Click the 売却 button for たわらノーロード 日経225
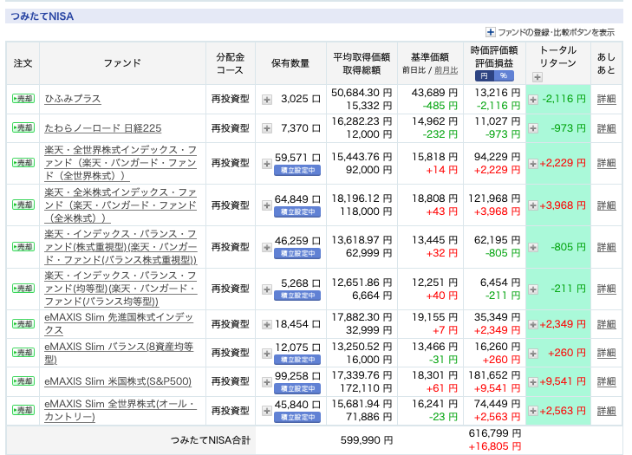Viewport: 632px width, 455px height. pyautogui.click(x=23, y=128)
